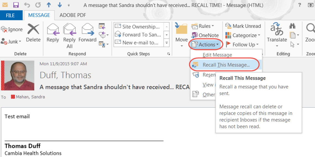The image size is (315, 157).
Task: Click the Find binoculars icon
Action: 292,26
